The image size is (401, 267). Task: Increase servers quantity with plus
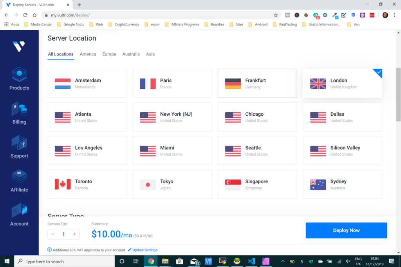tap(74, 234)
